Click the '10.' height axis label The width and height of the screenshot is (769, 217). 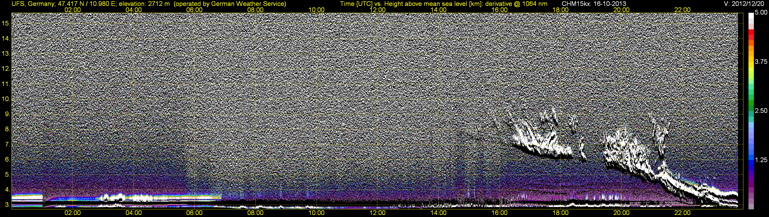6,99
